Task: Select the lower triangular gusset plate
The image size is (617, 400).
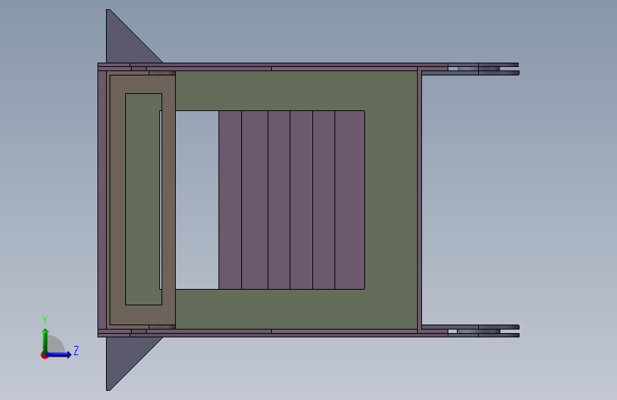Action: click(x=126, y=357)
